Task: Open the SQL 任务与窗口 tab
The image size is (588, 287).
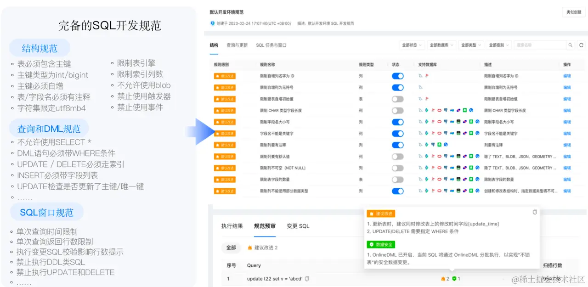Action: 271,45
